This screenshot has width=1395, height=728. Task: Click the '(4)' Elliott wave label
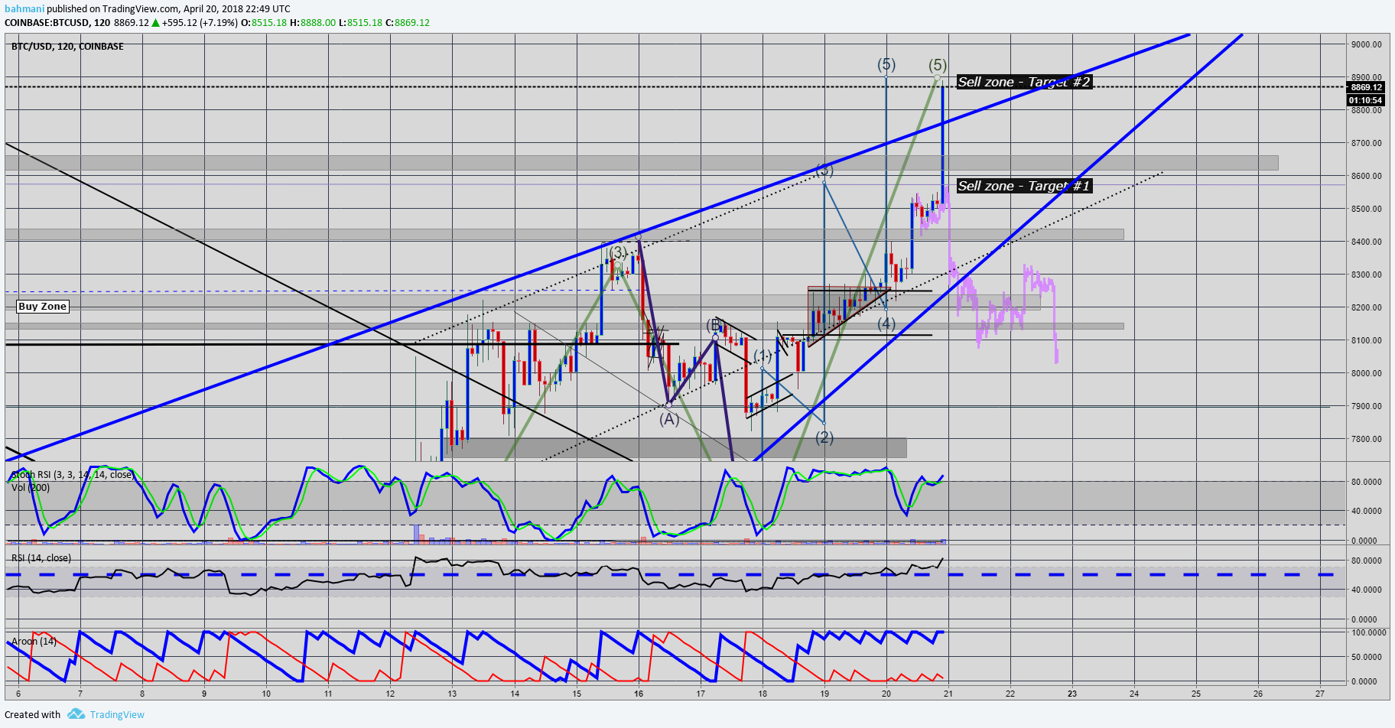click(886, 323)
